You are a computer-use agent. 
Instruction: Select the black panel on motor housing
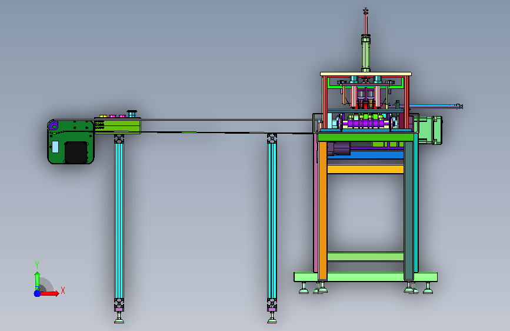pyautogui.click(x=76, y=152)
